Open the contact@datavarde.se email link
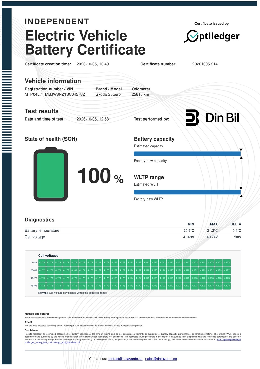 (125, 359)
